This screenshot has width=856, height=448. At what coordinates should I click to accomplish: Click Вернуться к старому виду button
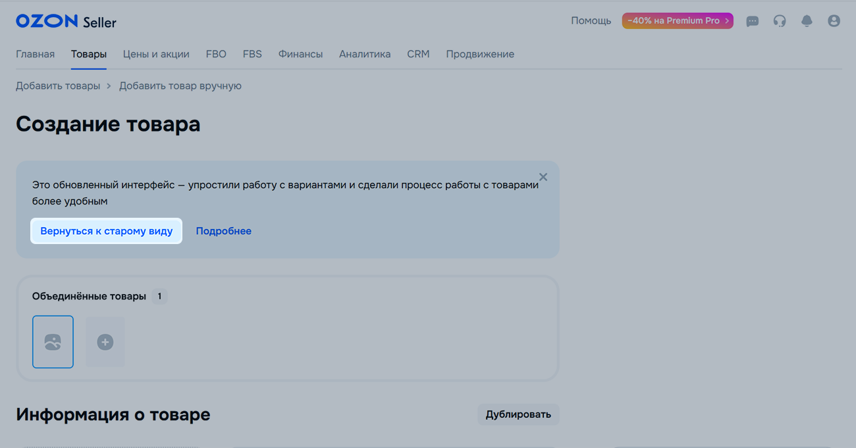coord(106,231)
